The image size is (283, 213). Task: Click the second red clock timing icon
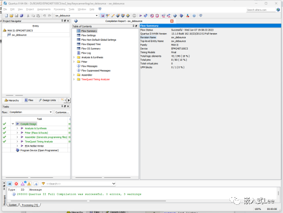(157, 16)
